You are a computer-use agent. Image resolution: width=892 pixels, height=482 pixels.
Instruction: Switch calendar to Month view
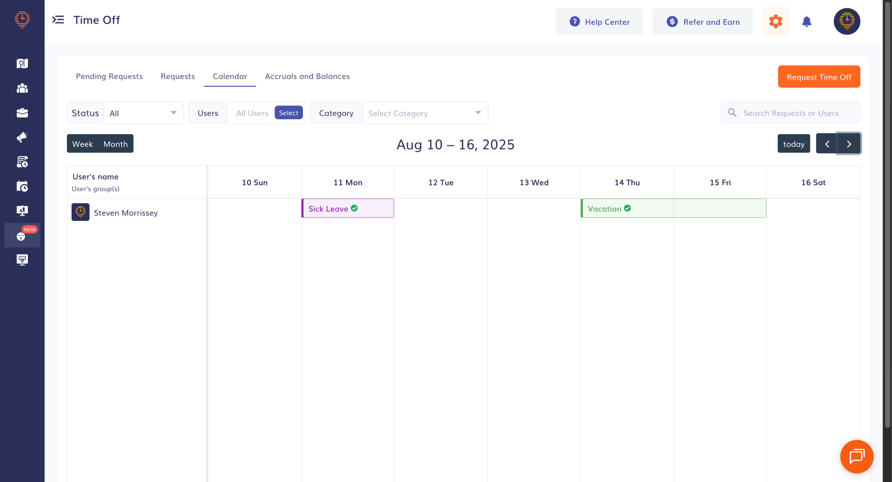tap(116, 144)
